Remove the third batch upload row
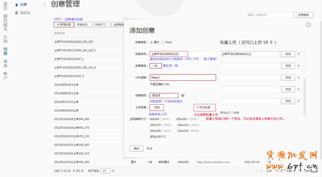 tap(299, 77)
